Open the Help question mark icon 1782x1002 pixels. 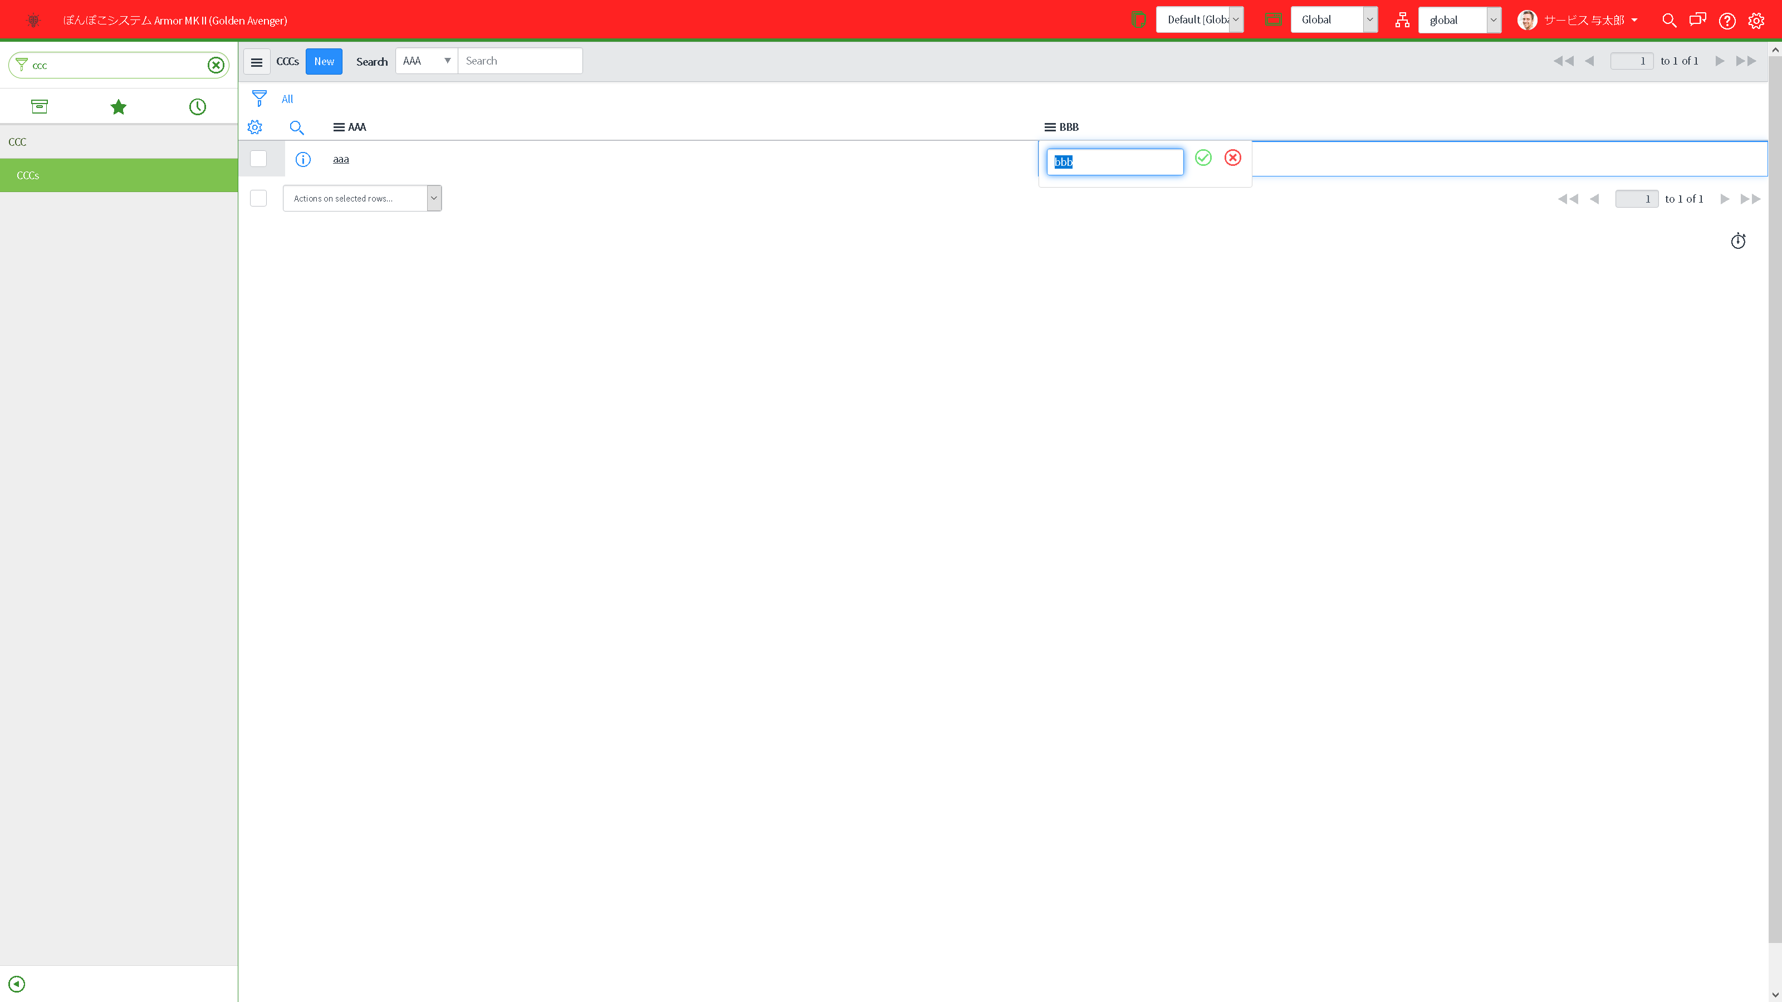coord(1727,21)
